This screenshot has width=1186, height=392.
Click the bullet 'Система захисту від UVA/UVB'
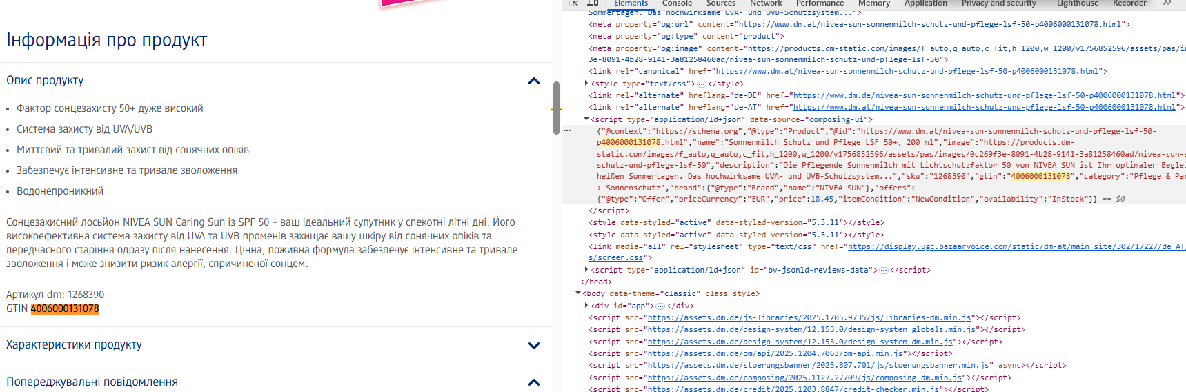pyautogui.click(x=84, y=129)
